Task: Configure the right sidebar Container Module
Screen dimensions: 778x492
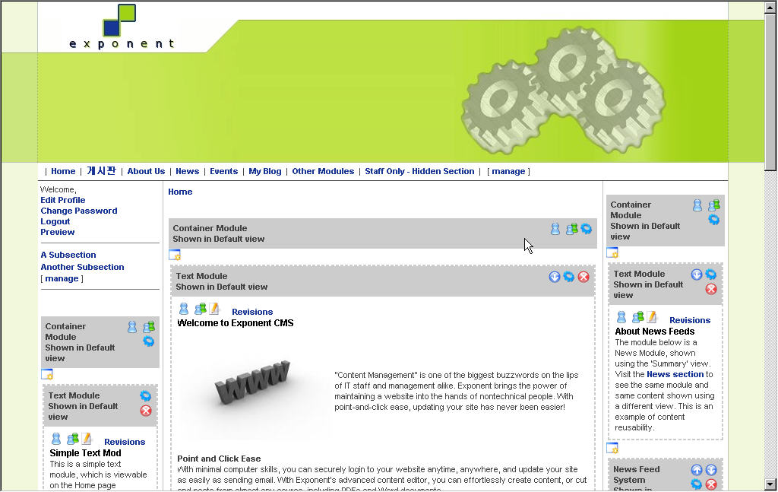Action: (713, 220)
